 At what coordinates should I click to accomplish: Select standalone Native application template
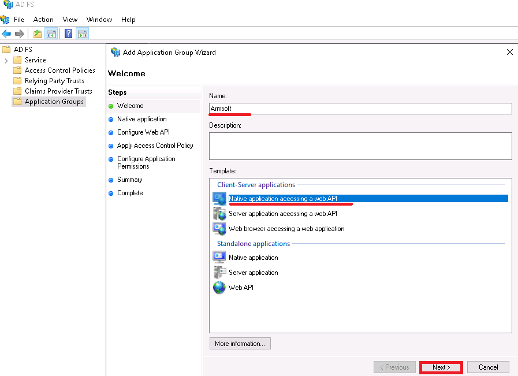(x=254, y=258)
